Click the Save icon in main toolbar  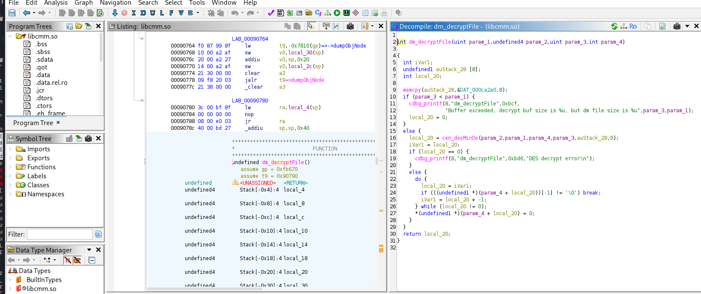click(x=12, y=13)
